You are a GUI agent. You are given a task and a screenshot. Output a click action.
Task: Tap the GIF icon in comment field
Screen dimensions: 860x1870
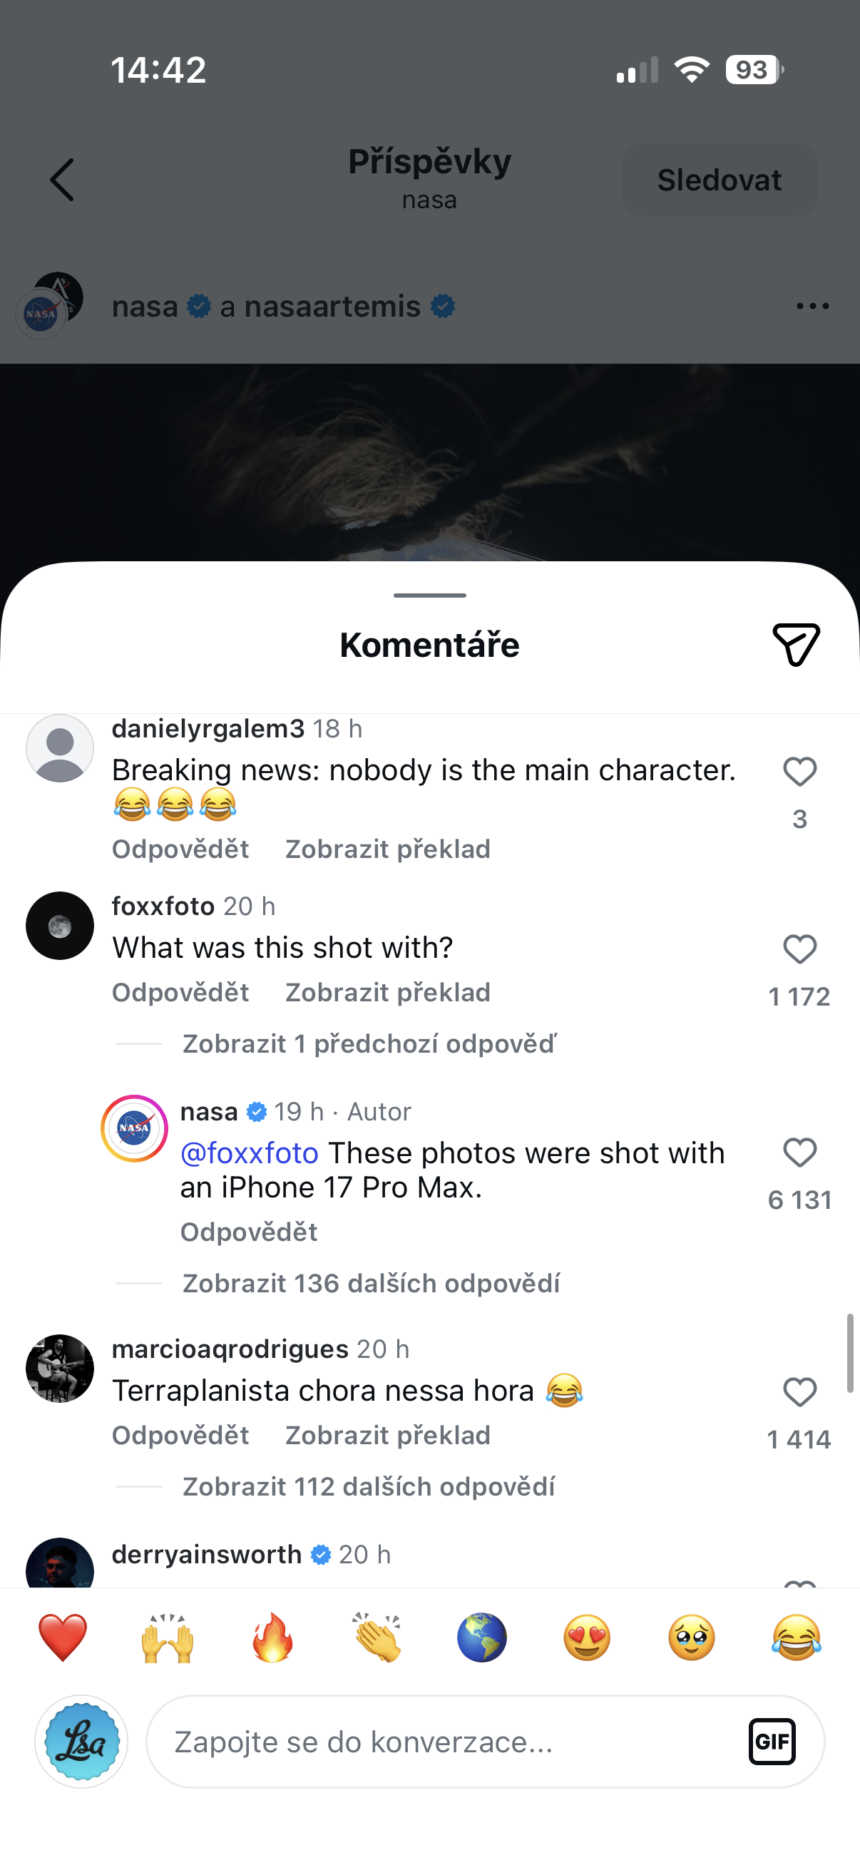click(772, 1741)
